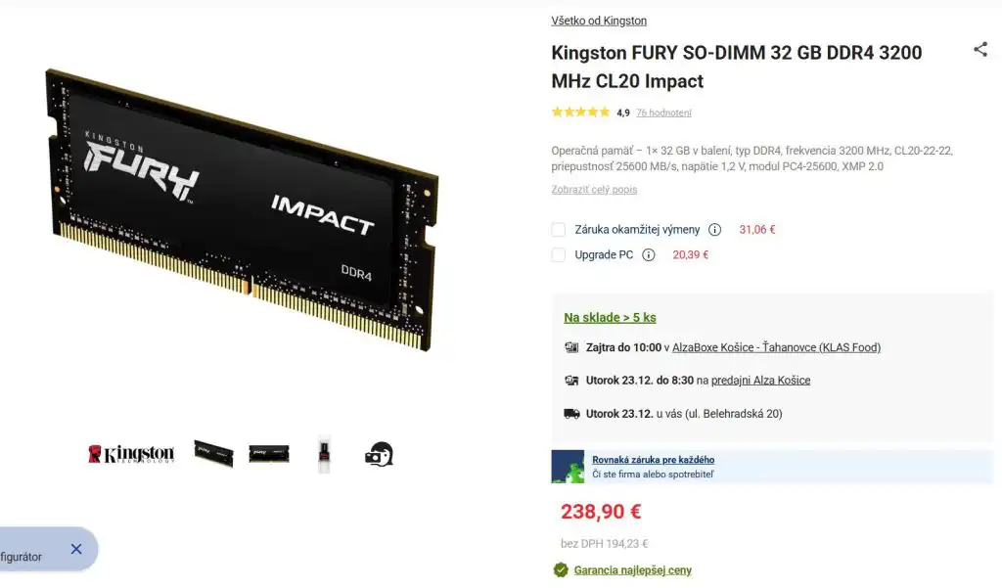This screenshot has height=588, width=1002.
Task: Select the front-view RAM module thumbnail
Action: tap(269, 454)
